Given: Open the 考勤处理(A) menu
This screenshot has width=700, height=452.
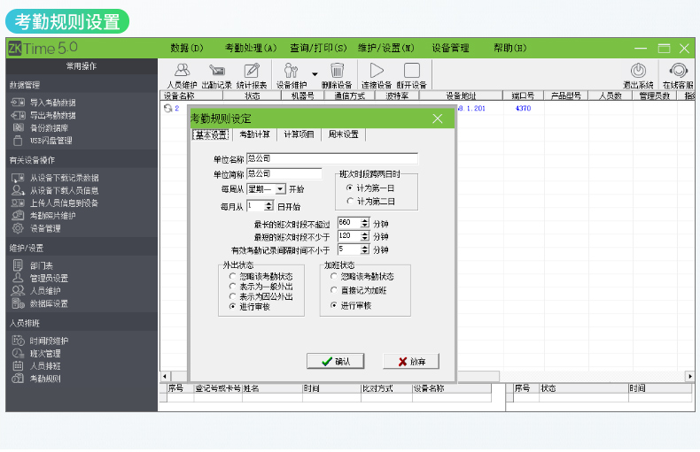Looking at the screenshot, I should click(251, 48).
